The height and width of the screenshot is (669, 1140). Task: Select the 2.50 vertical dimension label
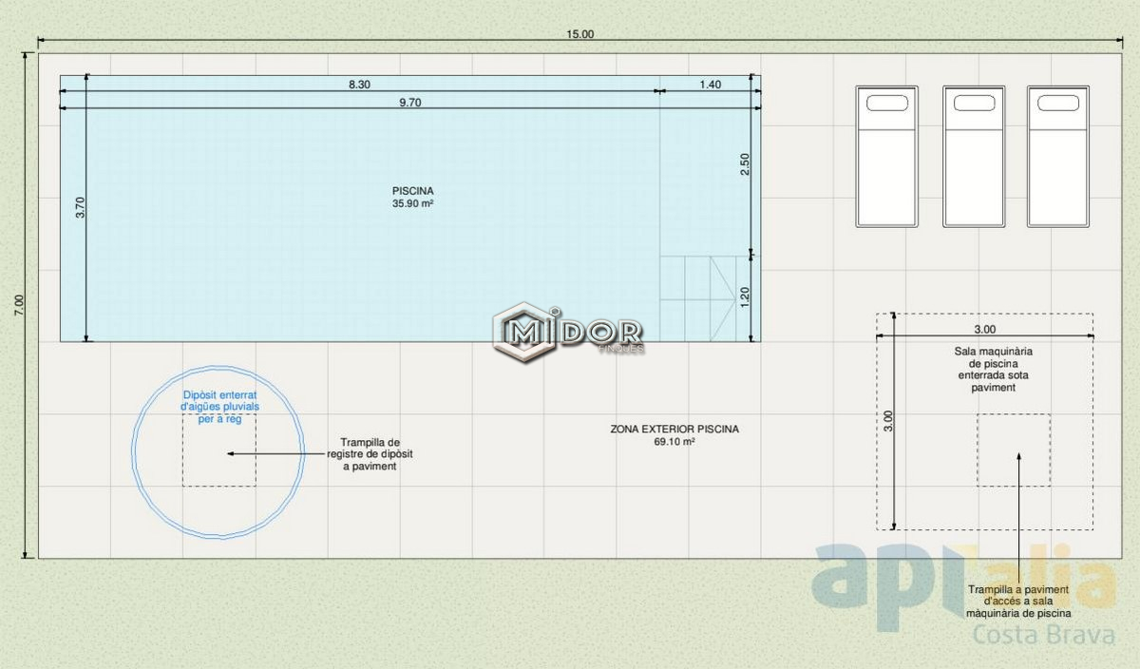(745, 163)
